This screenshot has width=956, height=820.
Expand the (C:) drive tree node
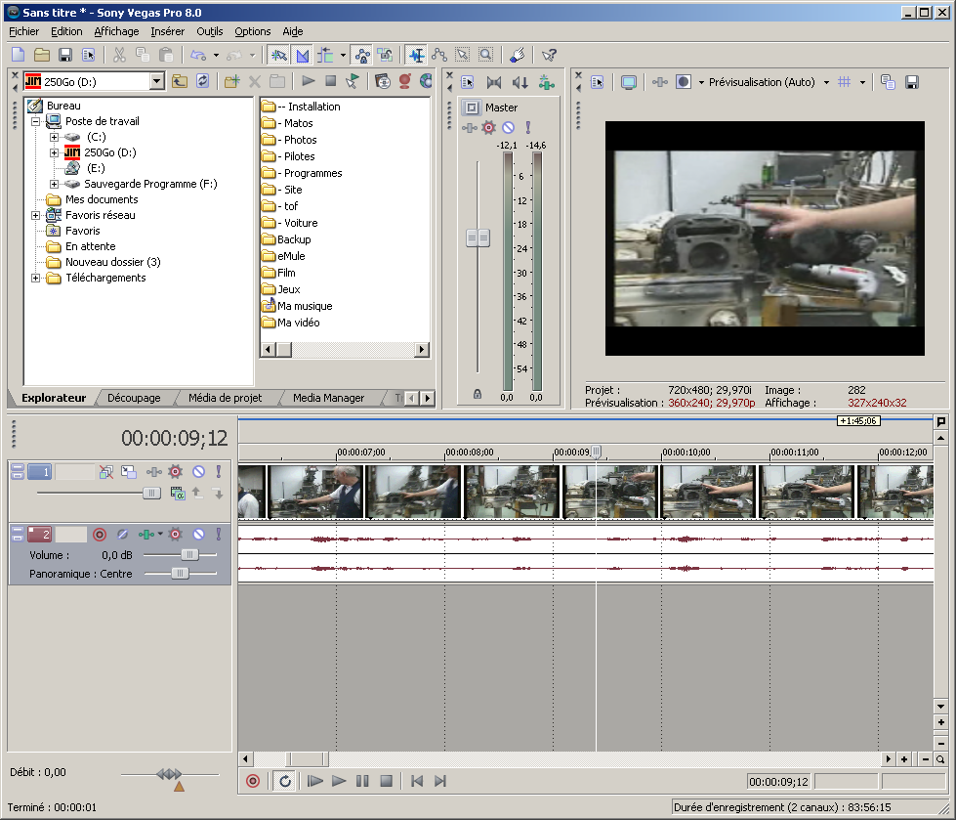[55, 137]
